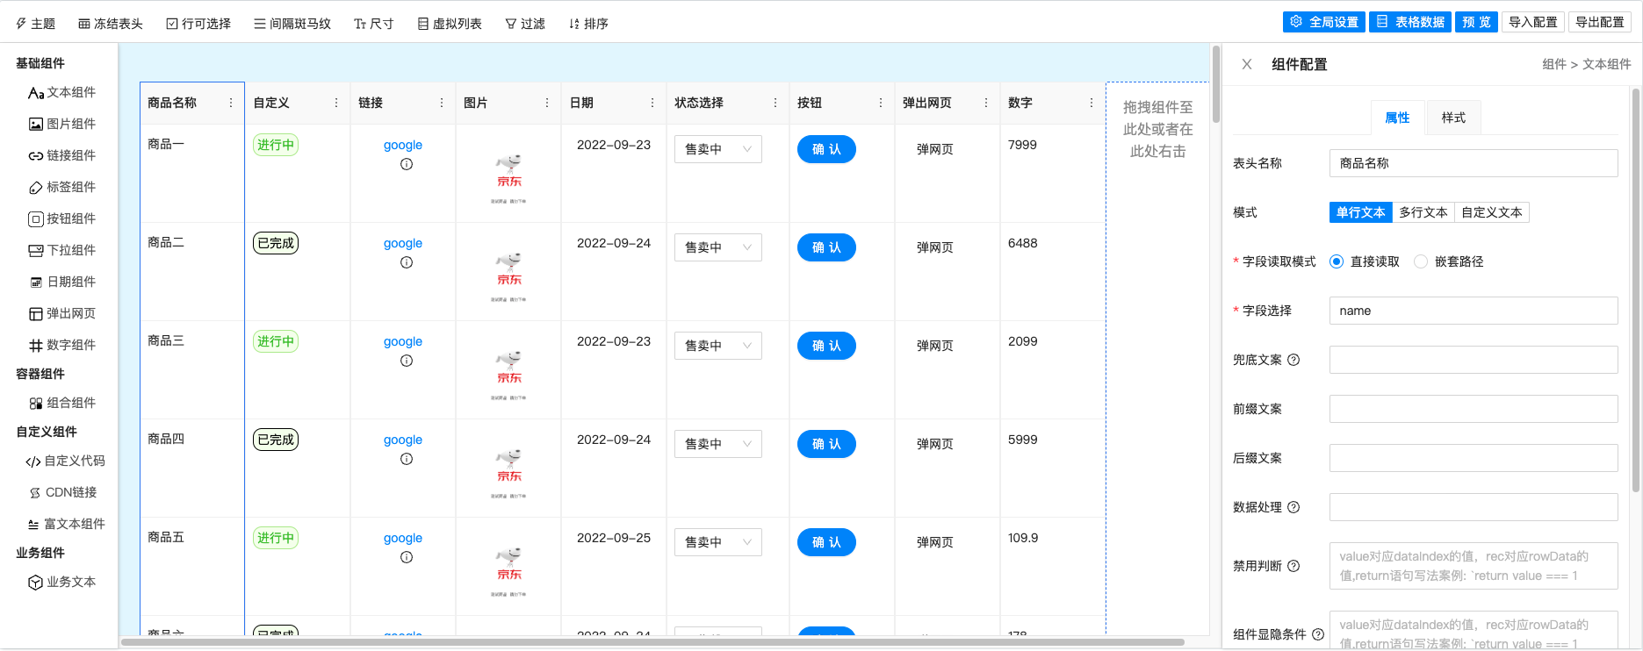Click the 表格数据 button
This screenshot has height=651, width=1643.
click(1410, 22)
